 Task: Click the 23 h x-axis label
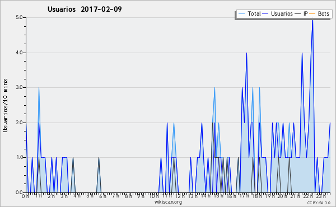coord(320,196)
